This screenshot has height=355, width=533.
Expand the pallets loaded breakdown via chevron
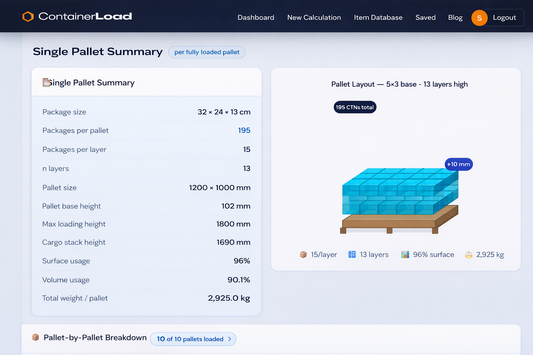229,339
